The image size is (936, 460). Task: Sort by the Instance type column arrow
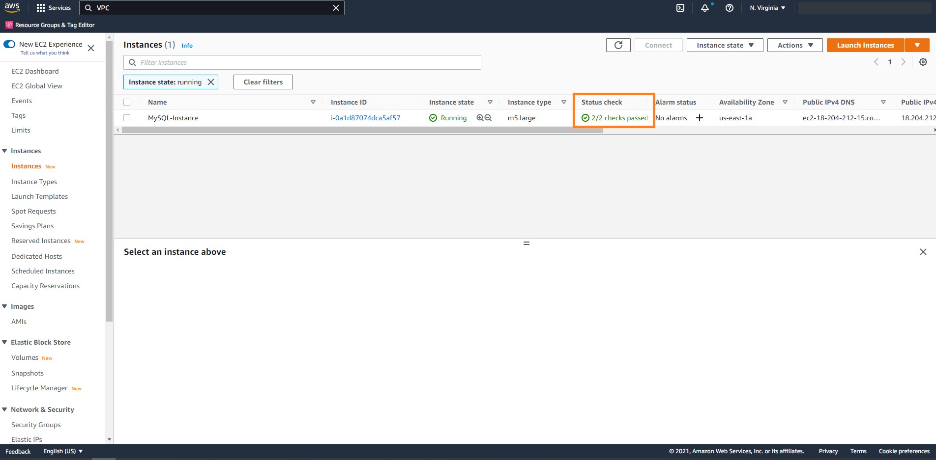[x=564, y=102]
